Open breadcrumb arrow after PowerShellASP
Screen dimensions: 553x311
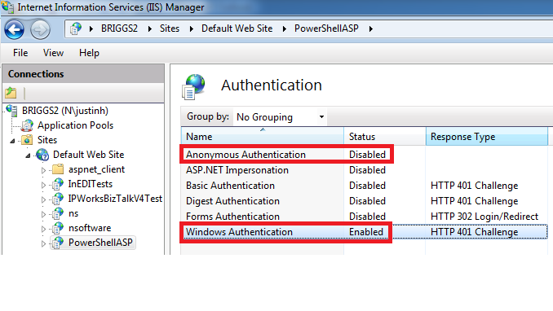tap(370, 28)
